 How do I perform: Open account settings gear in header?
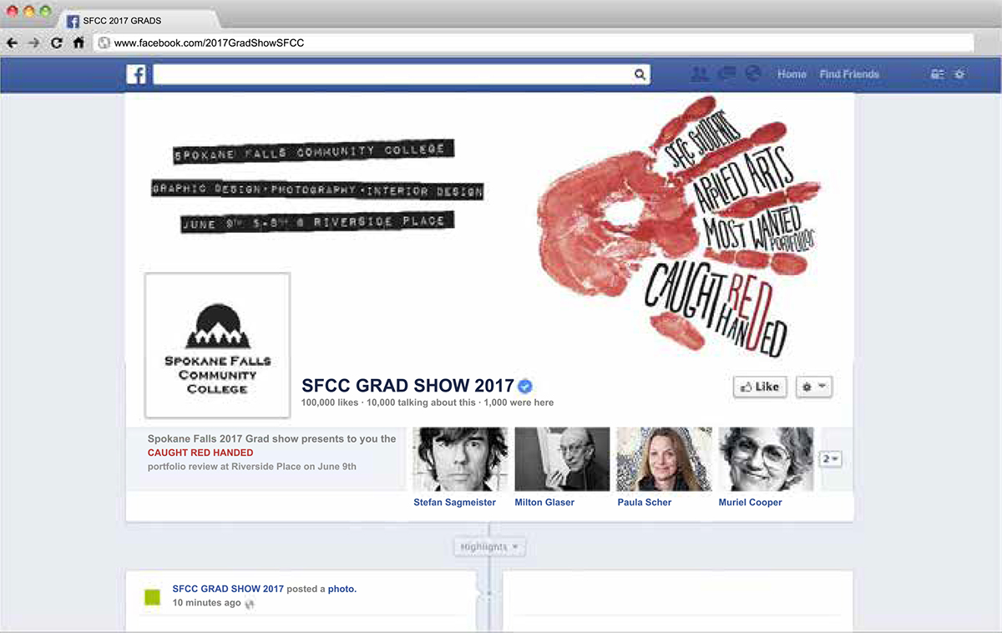960,74
